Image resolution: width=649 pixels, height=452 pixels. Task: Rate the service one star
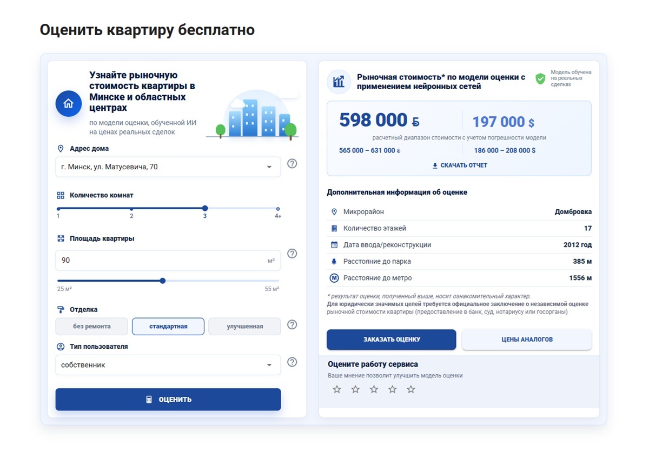[337, 389]
